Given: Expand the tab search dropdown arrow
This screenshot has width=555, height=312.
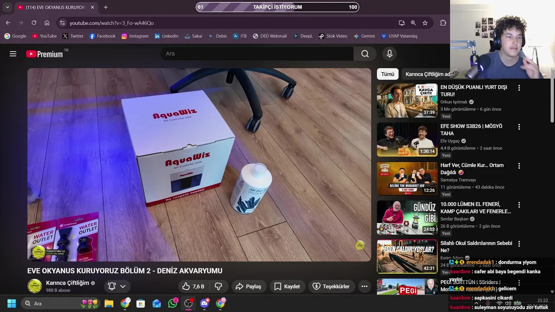Looking at the screenshot, I should 7,7.
